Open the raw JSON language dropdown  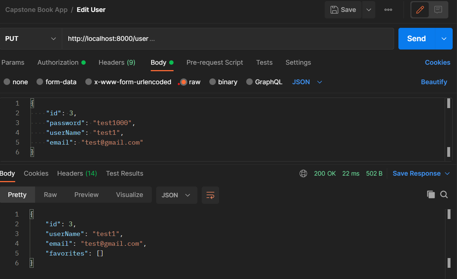click(307, 82)
